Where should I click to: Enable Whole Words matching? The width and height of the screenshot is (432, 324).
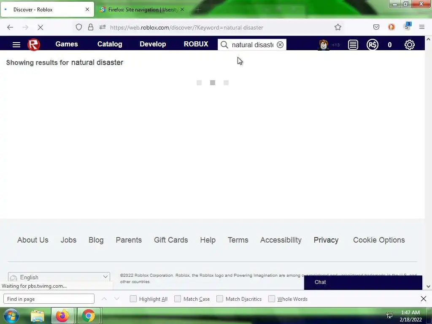click(x=272, y=299)
